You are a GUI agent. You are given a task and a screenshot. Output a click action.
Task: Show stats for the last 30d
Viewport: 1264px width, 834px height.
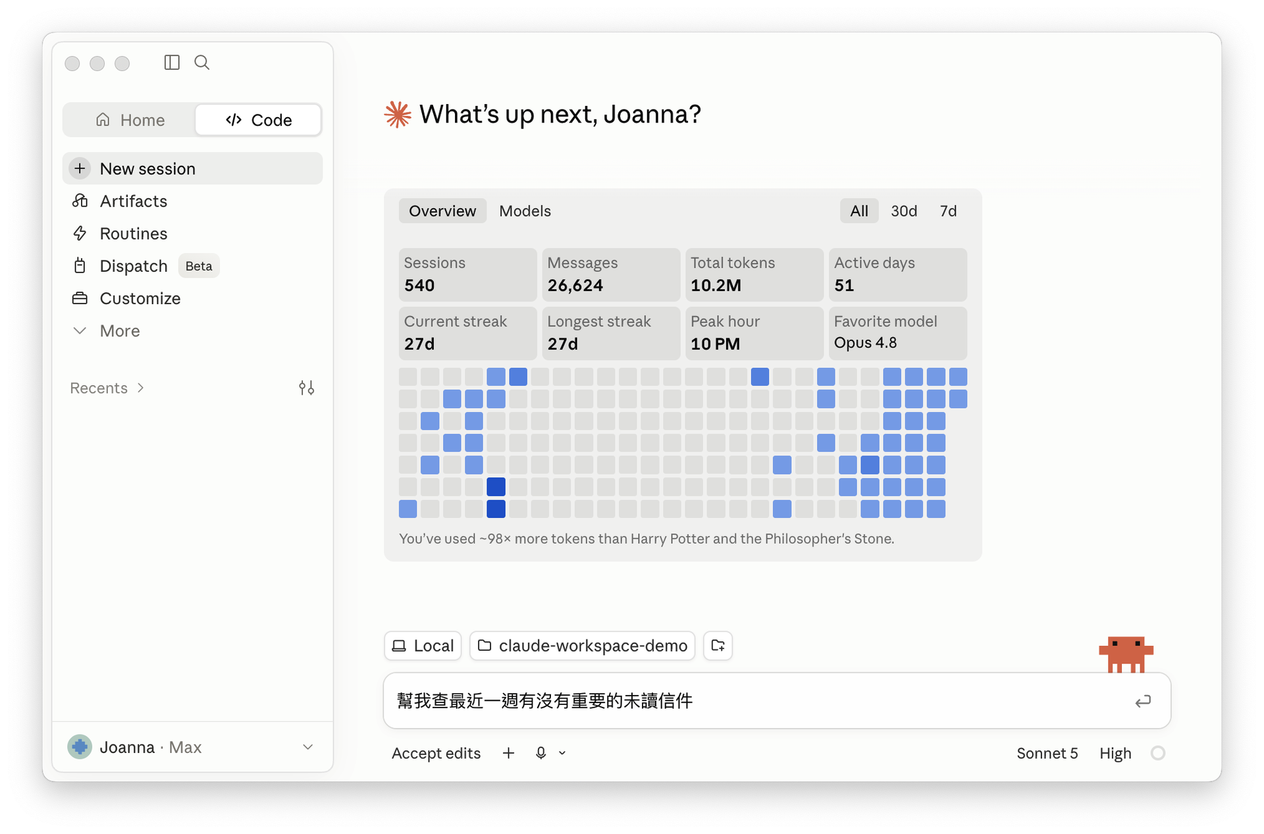pos(904,211)
